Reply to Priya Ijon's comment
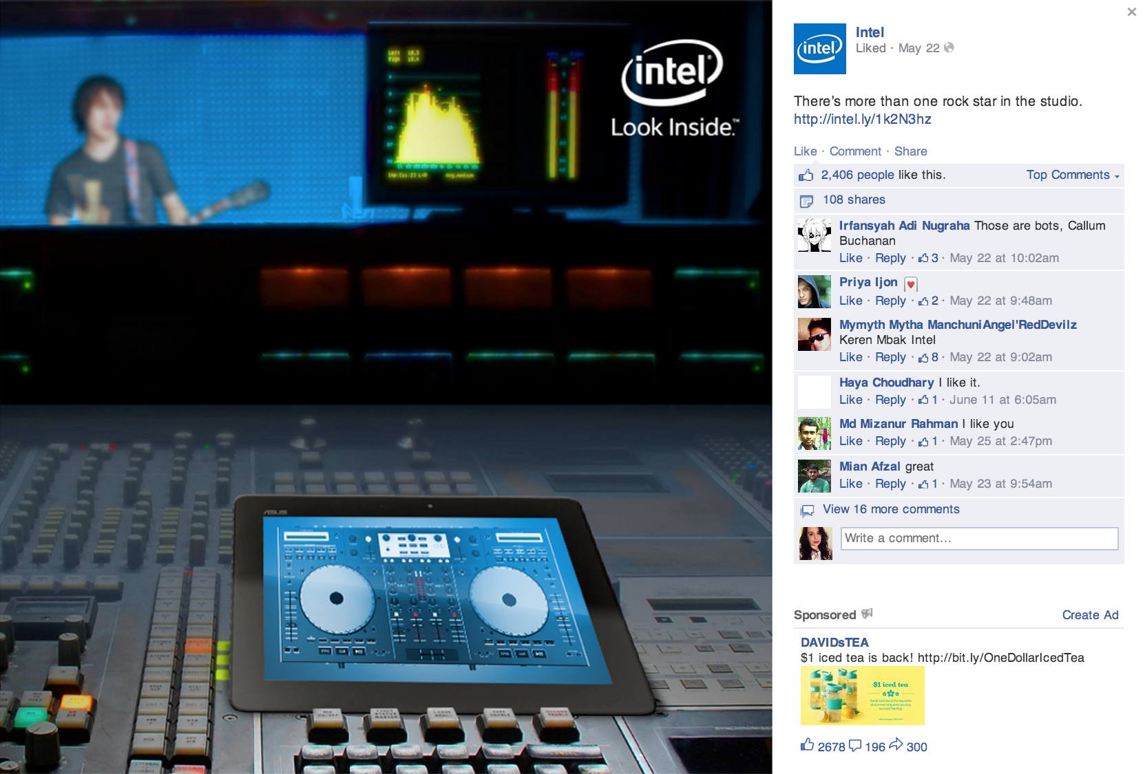The image size is (1145, 774). click(890, 301)
